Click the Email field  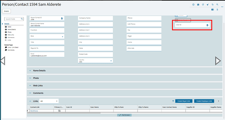(x=47, y=55)
